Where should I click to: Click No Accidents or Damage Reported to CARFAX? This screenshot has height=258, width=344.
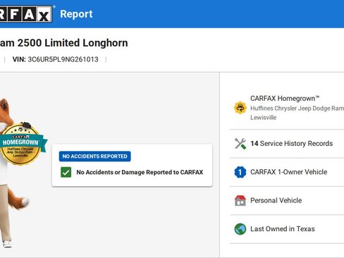140,172
